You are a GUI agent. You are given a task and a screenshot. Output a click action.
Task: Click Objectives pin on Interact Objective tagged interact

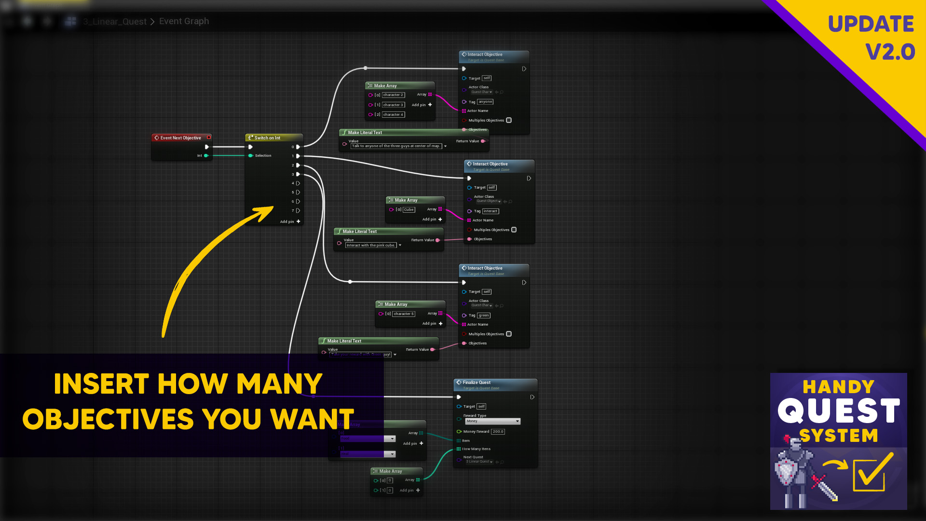[x=469, y=239]
